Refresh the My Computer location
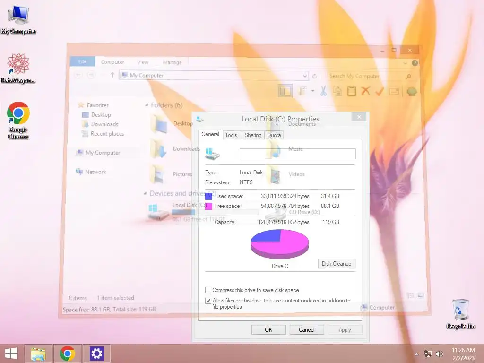The height and width of the screenshot is (363, 484). pos(314,76)
